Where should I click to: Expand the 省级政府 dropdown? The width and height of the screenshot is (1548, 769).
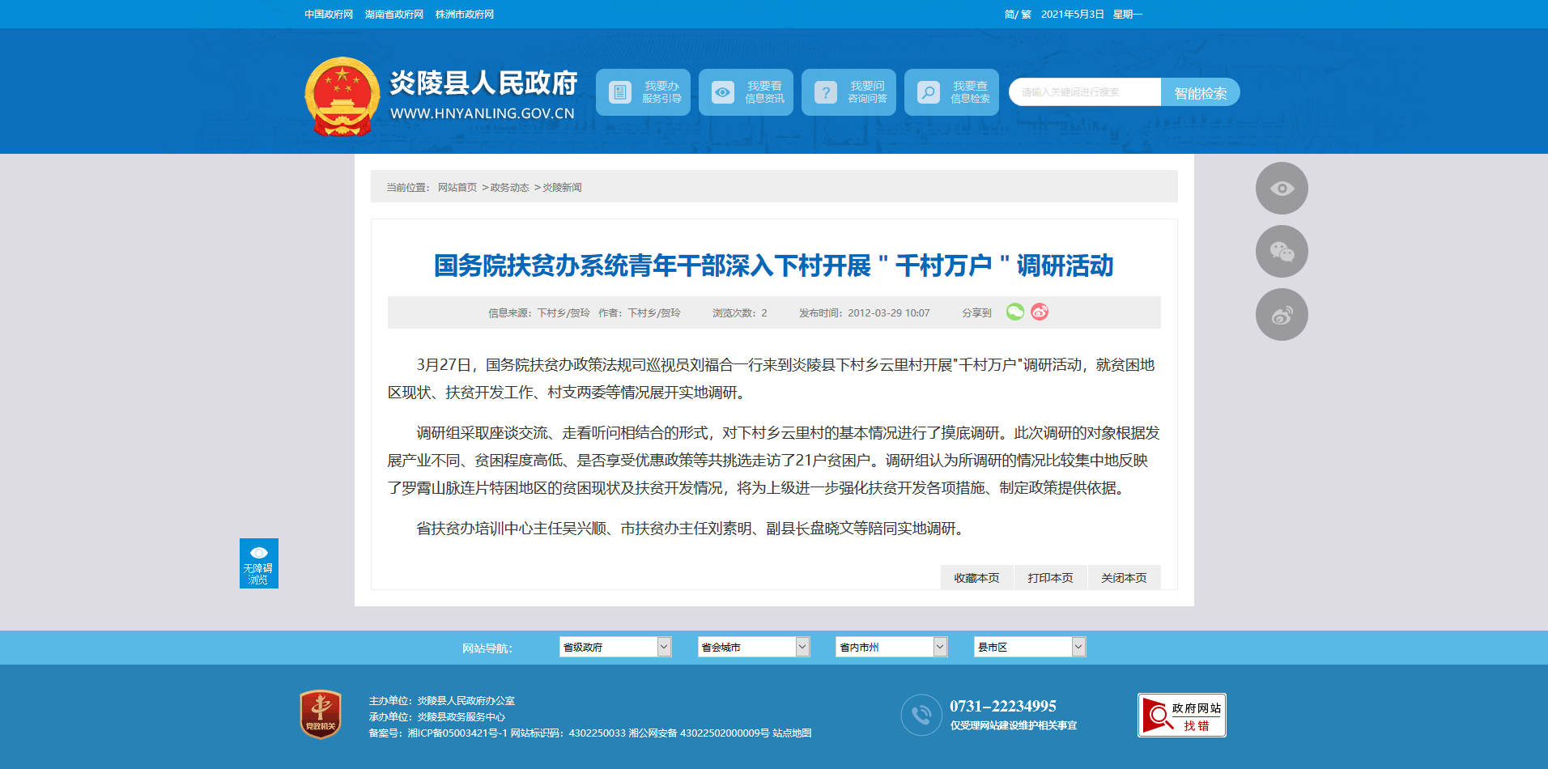click(615, 647)
